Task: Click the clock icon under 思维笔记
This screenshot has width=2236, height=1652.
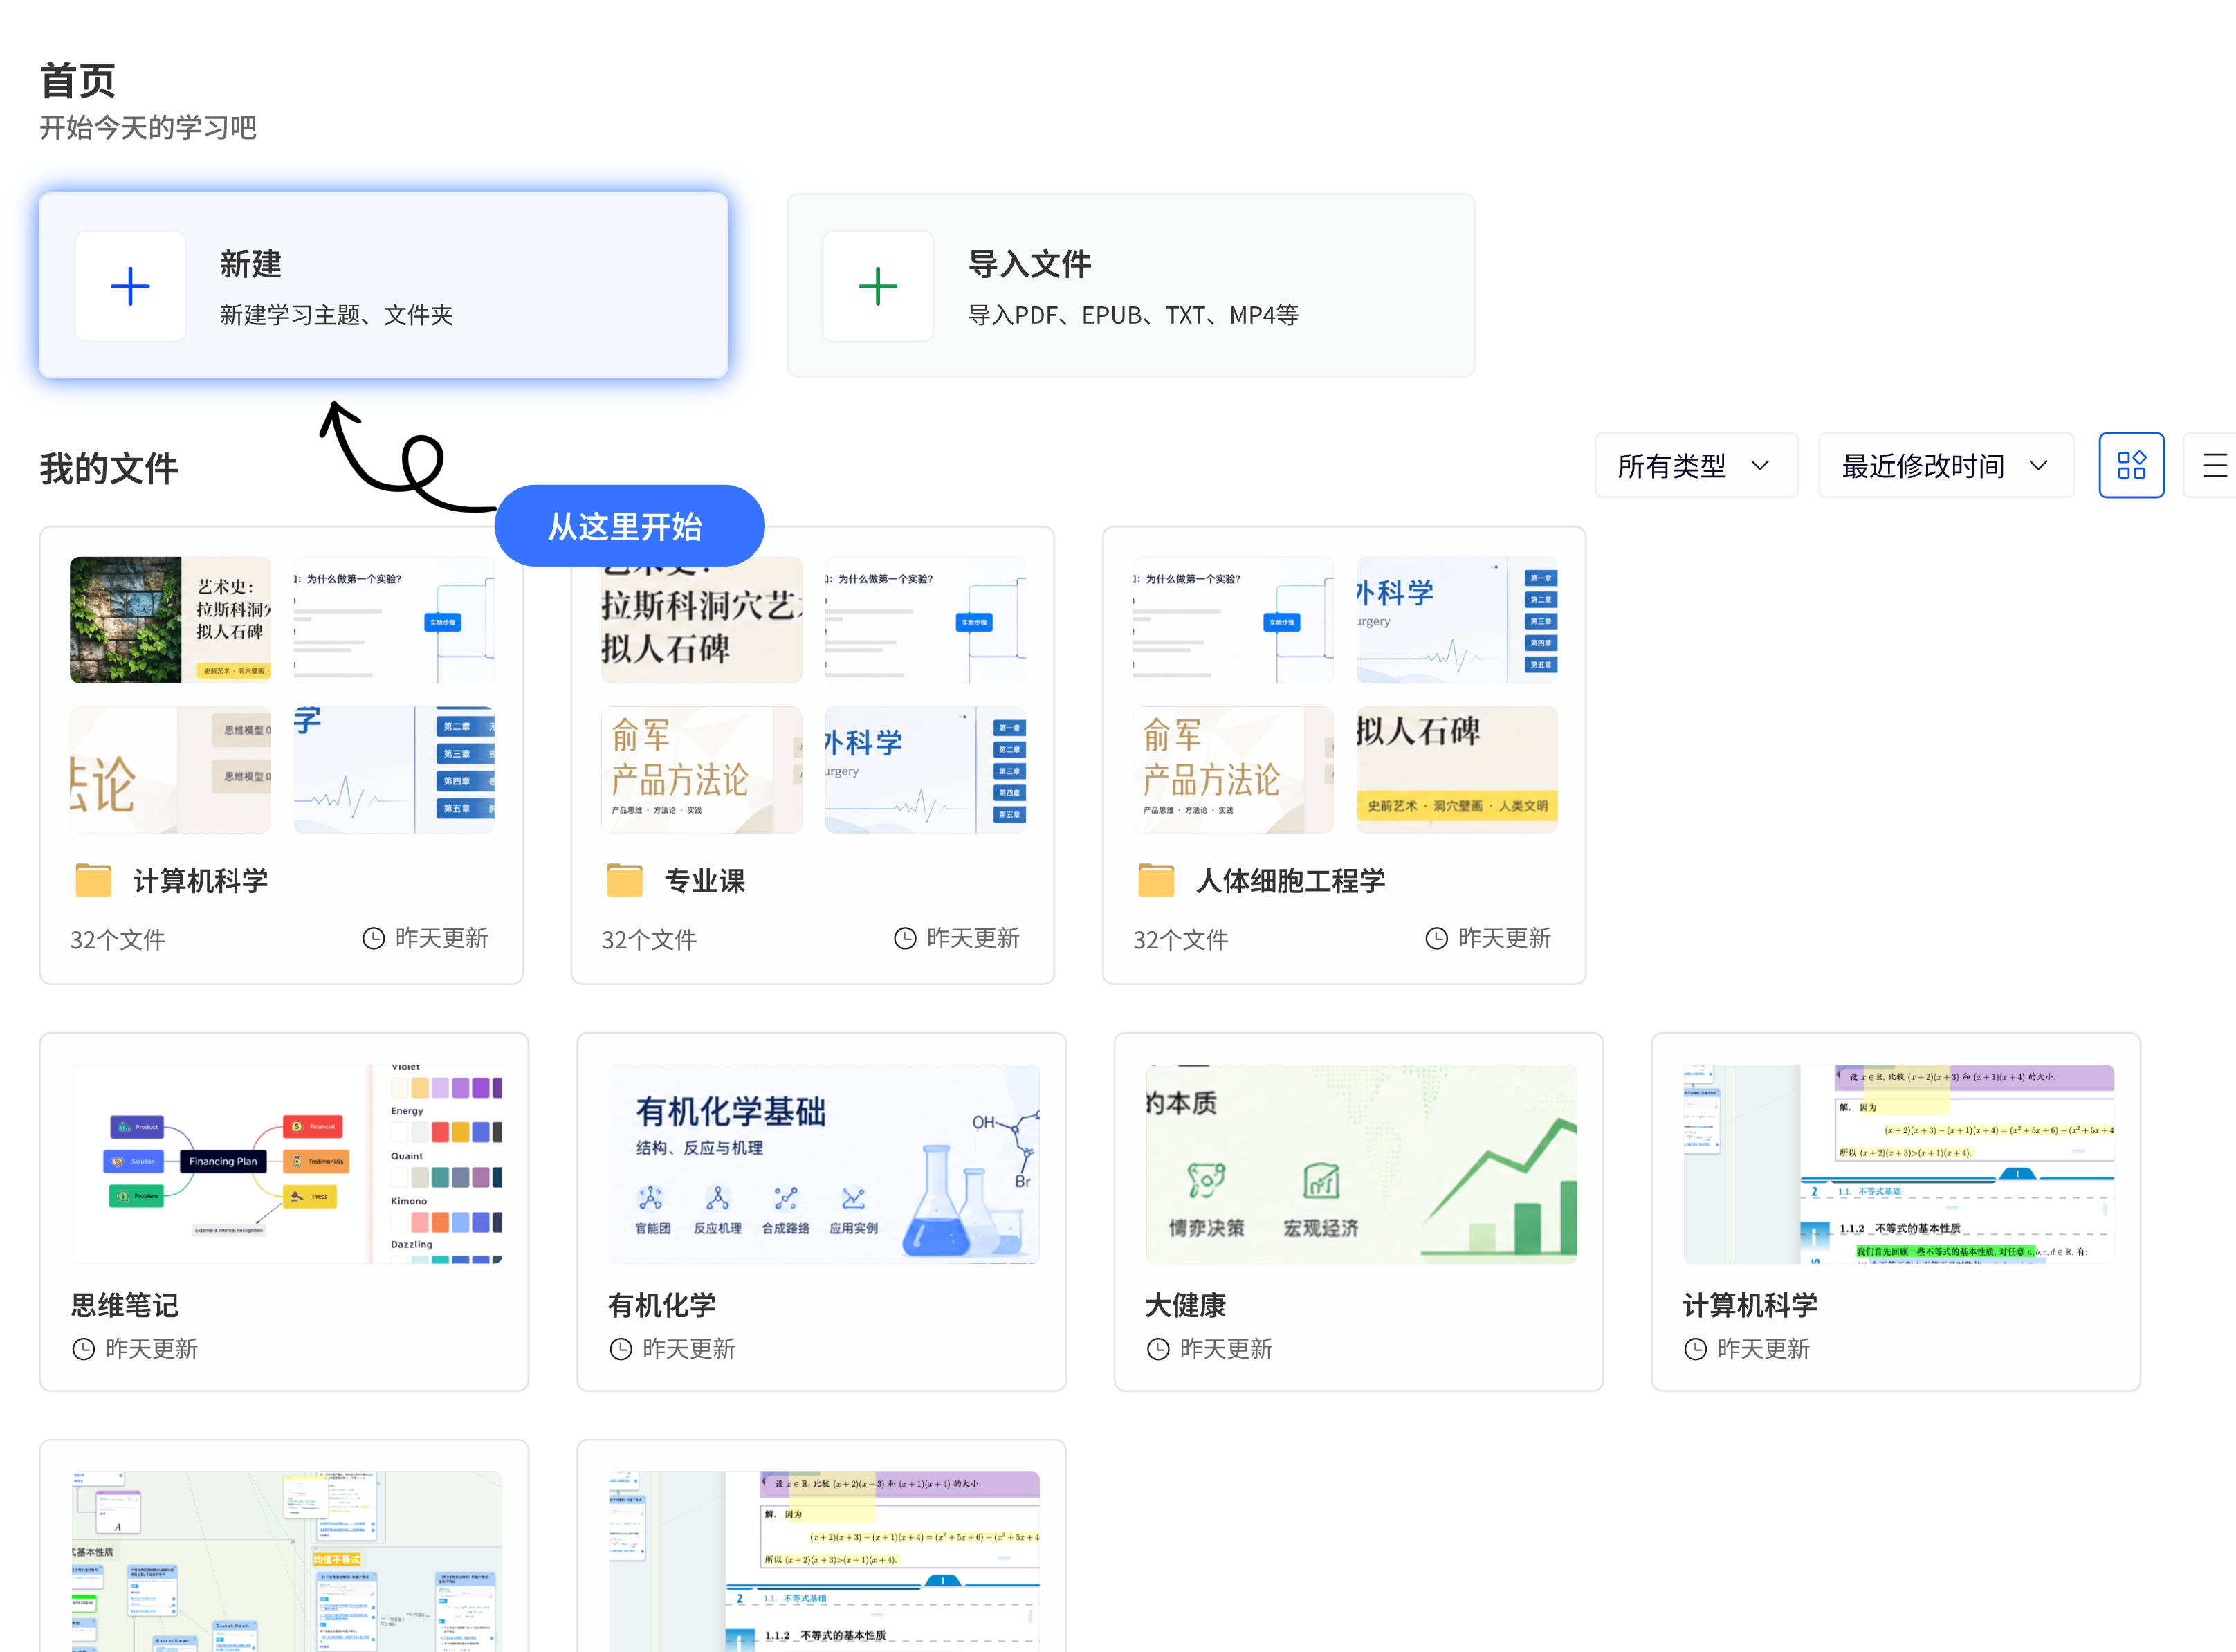Action: pyautogui.click(x=84, y=1349)
